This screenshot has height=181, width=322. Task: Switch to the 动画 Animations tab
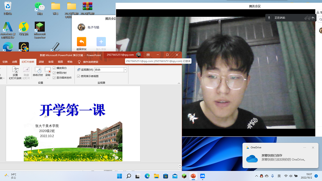tap(15, 62)
